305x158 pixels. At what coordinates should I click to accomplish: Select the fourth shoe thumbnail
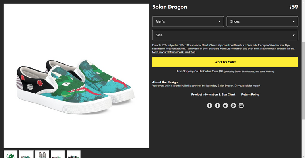58,154
